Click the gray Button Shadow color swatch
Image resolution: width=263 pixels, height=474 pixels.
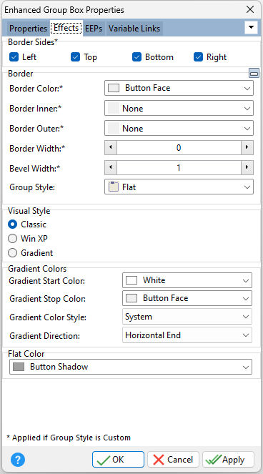(19, 367)
